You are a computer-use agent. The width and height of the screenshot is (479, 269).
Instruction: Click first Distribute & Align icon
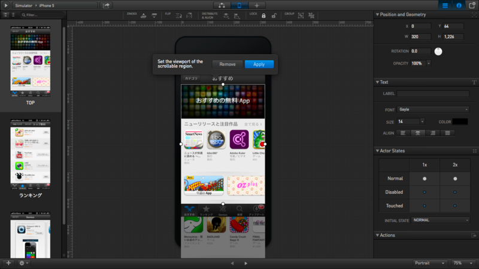pyautogui.click(x=226, y=16)
